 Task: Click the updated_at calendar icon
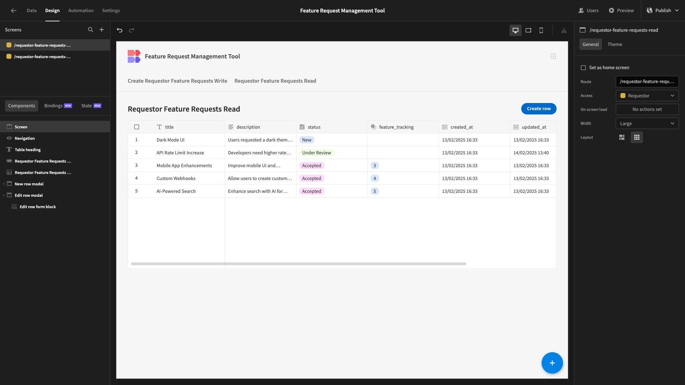(x=516, y=127)
